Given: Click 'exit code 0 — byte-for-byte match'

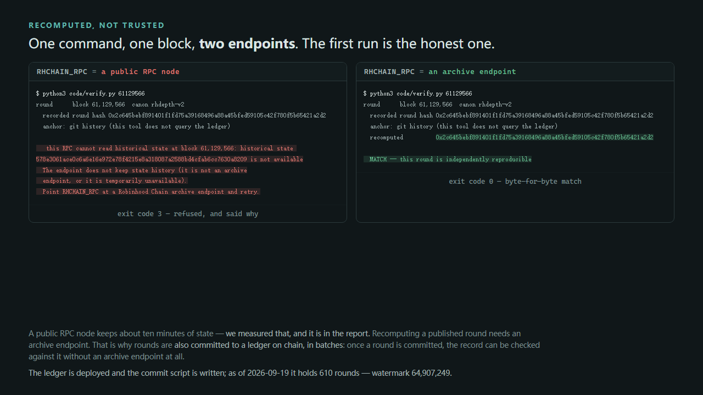Looking at the screenshot, I should pyautogui.click(x=515, y=181).
